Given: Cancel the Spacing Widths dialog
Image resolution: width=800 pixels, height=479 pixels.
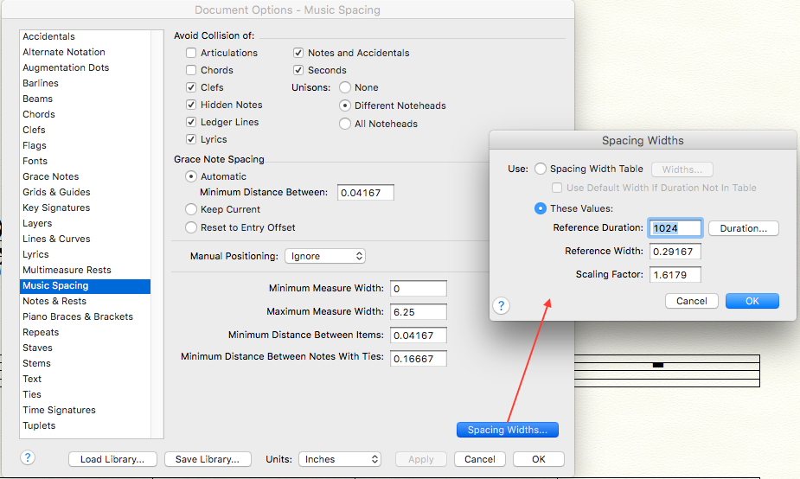Looking at the screenshot, I should coord(691,301).
